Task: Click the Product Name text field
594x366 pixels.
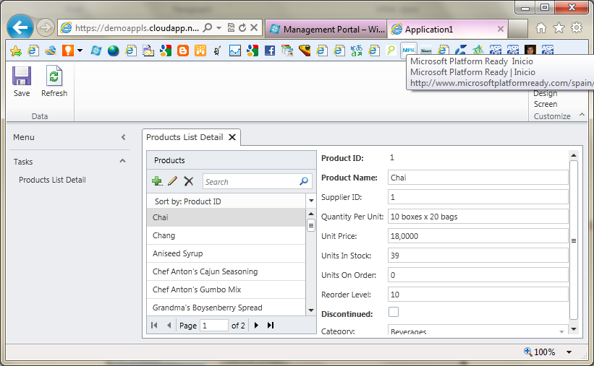Action: pyautogui.click(x=478, y=178)
